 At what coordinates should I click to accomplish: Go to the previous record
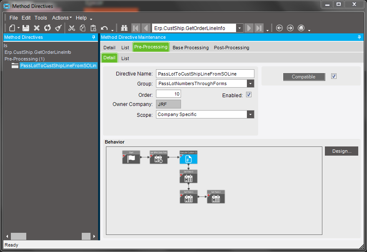click(x=146, y=28)
